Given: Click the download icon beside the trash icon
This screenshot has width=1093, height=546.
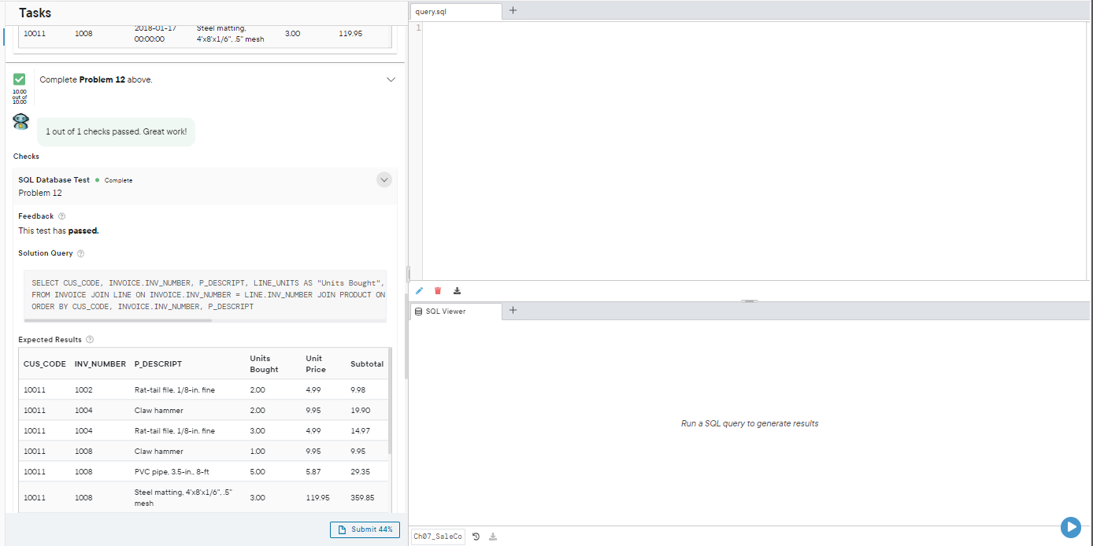Looking at the screenshot, I should point(457,291).
